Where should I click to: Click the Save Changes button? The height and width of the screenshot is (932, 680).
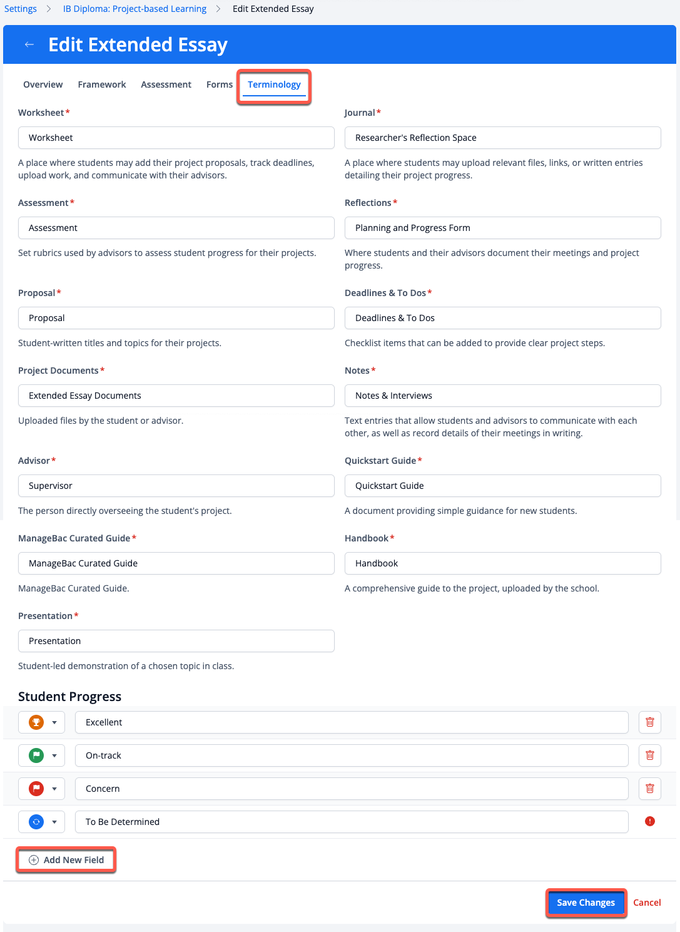(586, 903)
